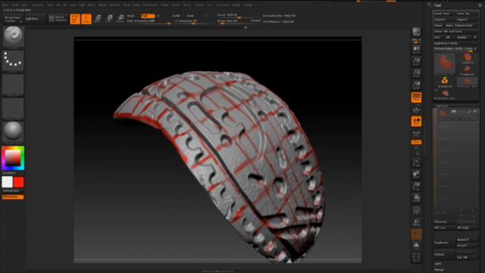Toggle the LSym button
Screen dimensions: 485x273
(416, 133)
